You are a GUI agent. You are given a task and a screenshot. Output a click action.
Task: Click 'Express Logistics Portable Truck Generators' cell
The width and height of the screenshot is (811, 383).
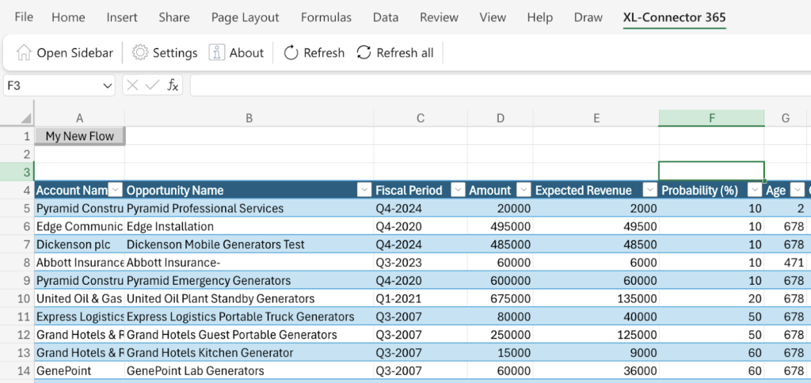click(x=249, y=317)
